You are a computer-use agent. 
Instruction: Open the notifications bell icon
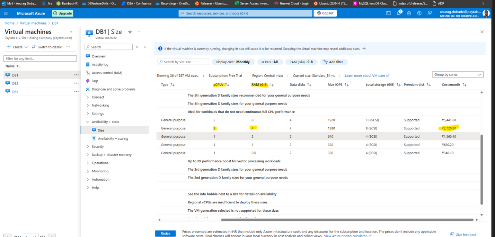click(399, 13)
